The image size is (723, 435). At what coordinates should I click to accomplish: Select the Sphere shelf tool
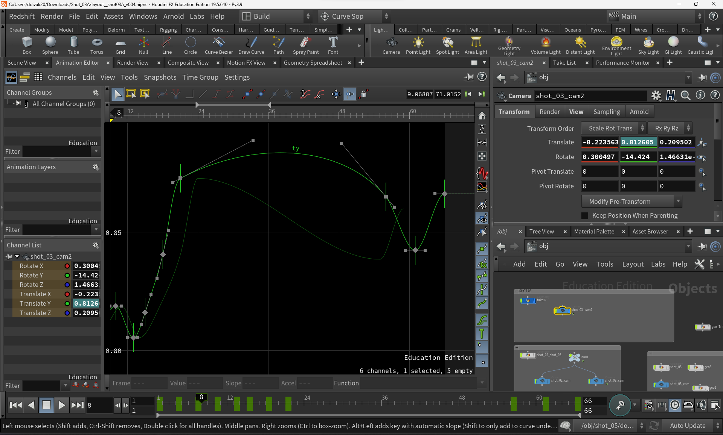coord(50,45)
